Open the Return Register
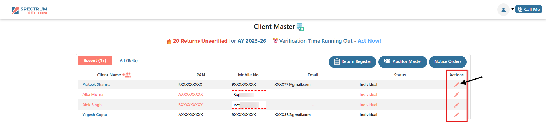Viewport: 546px width, 122px height. [352, 62]
